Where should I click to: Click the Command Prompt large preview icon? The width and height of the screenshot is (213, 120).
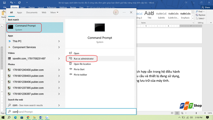(x=100, y=27)
